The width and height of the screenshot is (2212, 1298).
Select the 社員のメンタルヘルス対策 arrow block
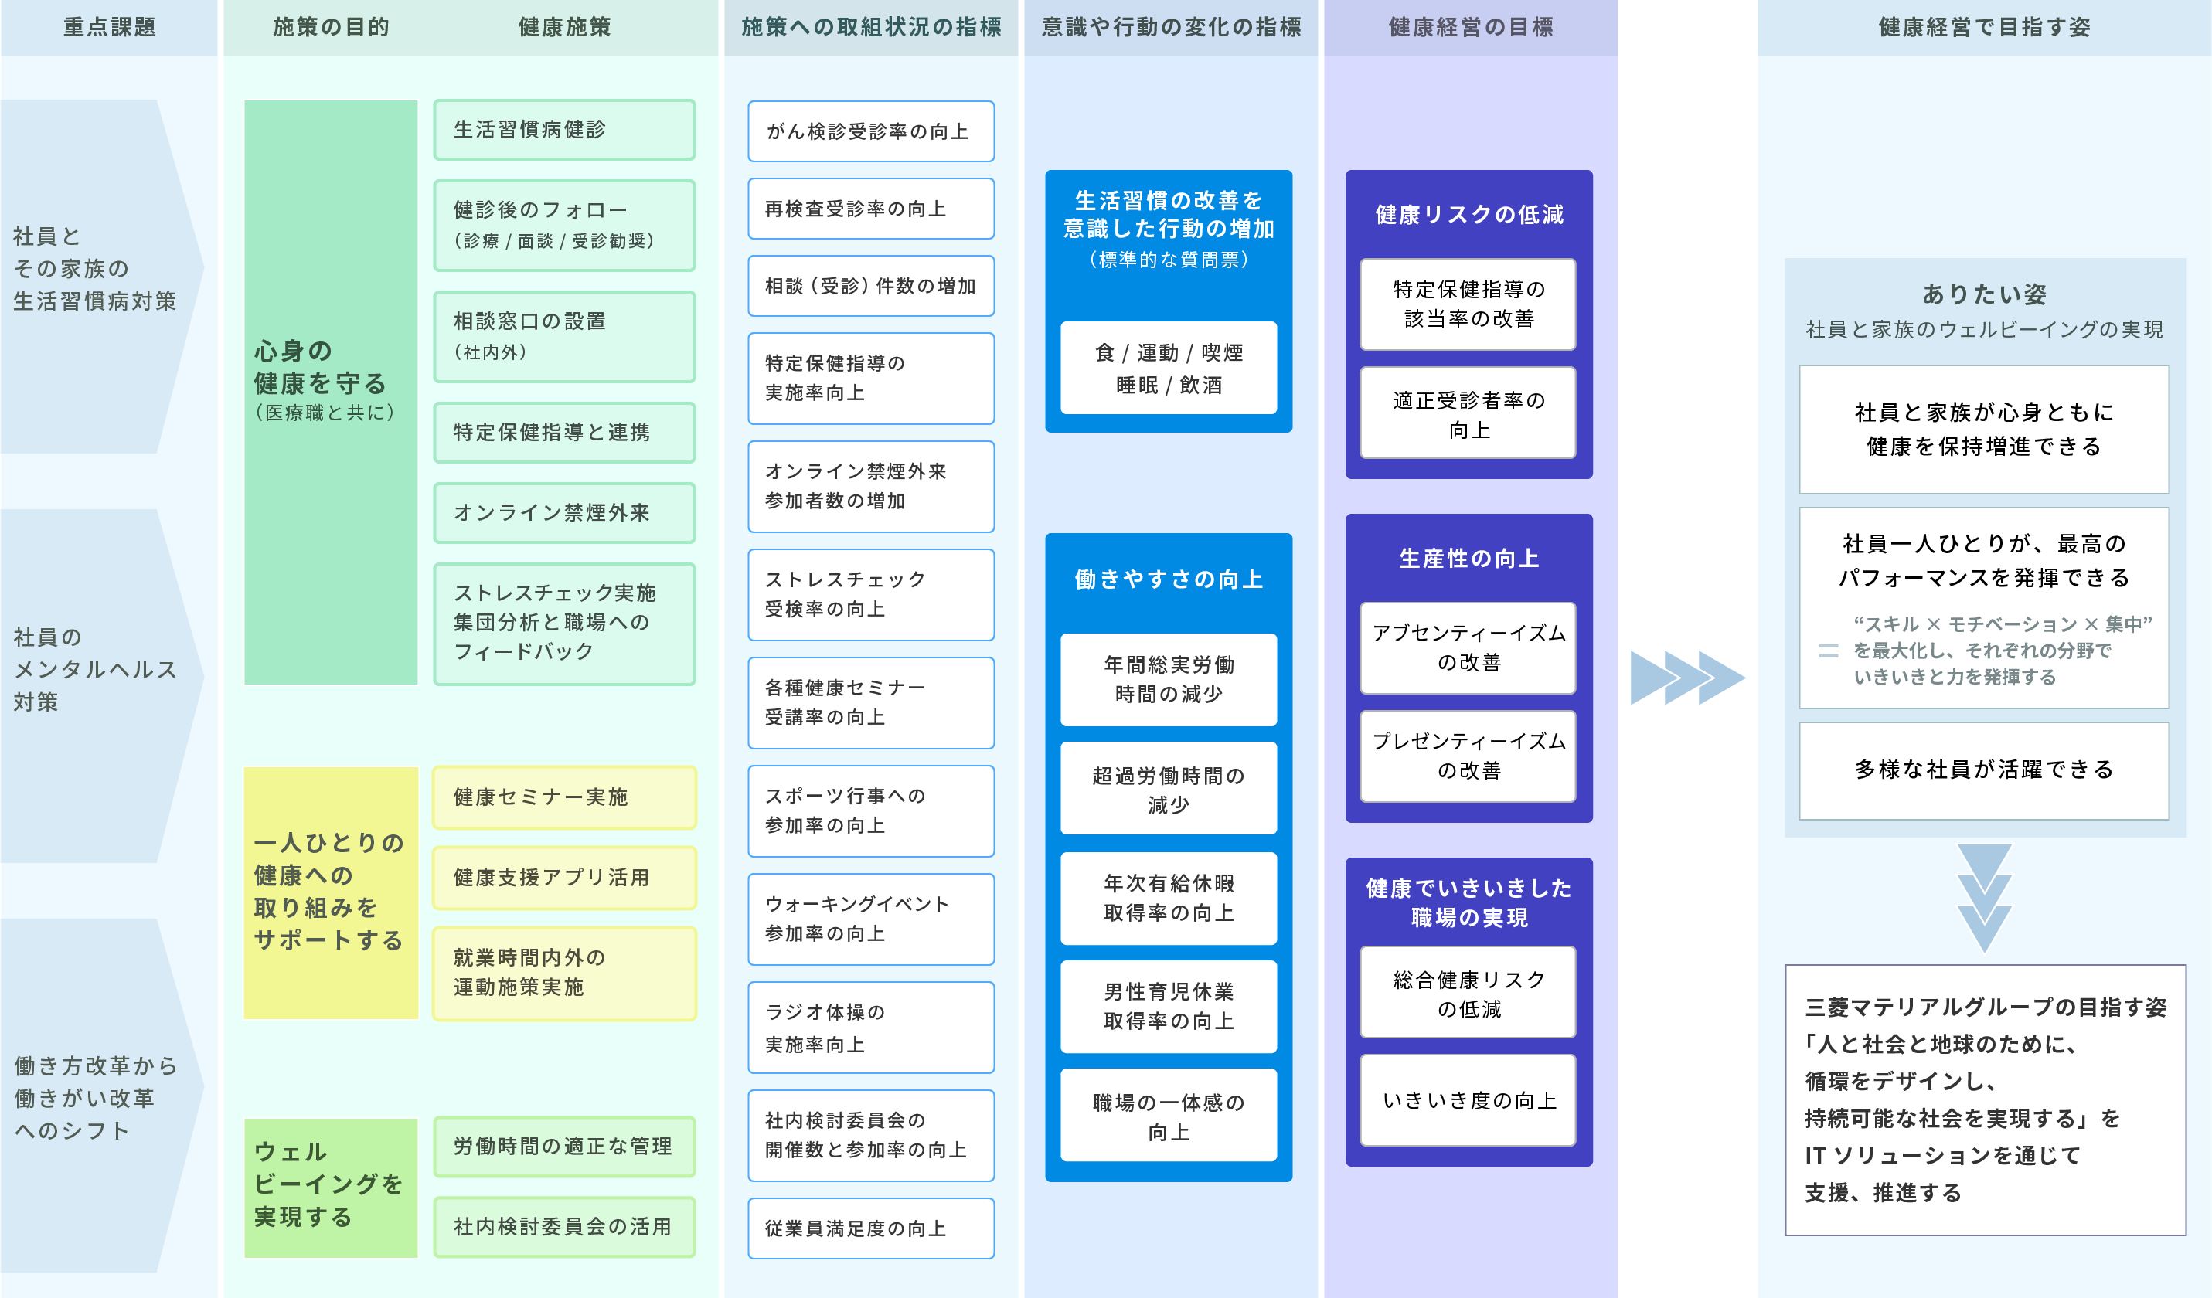pyautogui.click(x=101, y=685)
